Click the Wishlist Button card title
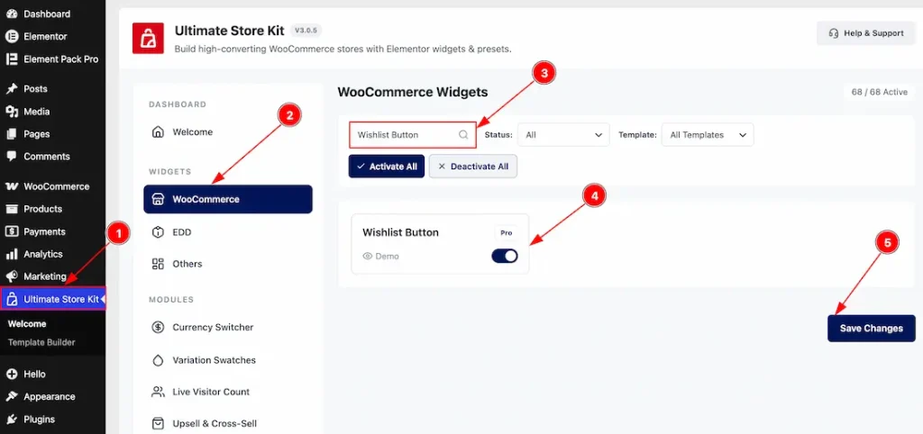The image size is (923, 434). (x=400, y=232)
